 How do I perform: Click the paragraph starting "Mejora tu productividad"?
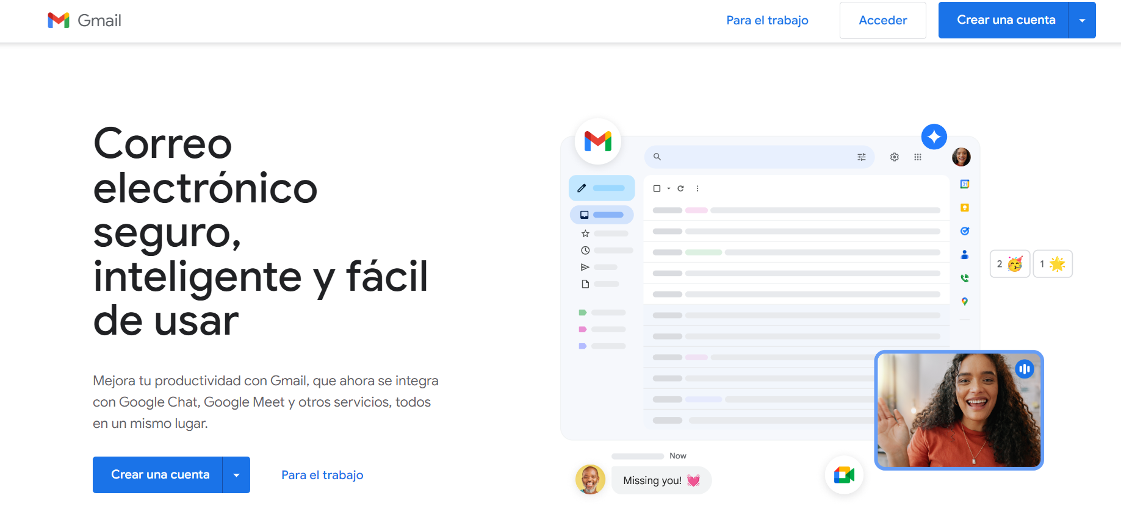click(265, 402)
